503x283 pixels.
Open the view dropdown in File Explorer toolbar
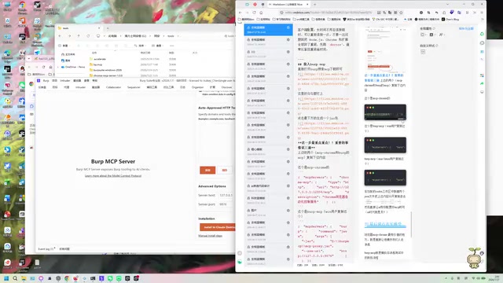coord(157,46)
